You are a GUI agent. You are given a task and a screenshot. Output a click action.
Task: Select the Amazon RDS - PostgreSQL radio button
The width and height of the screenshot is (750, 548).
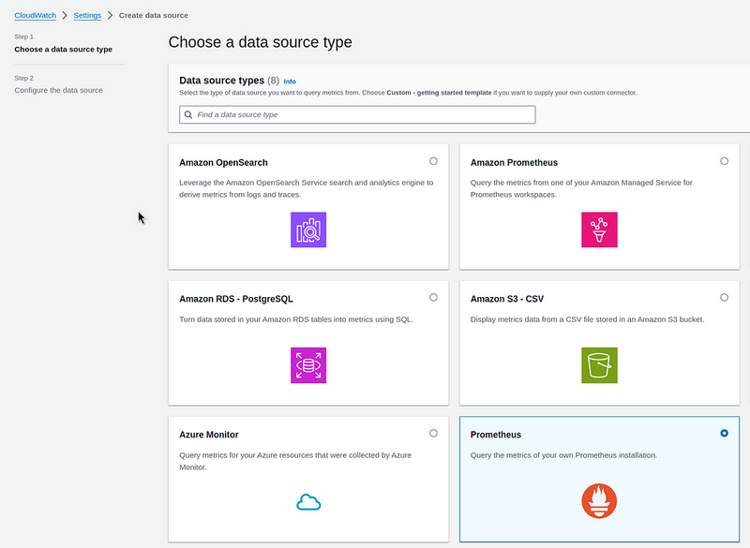point(433,297)
